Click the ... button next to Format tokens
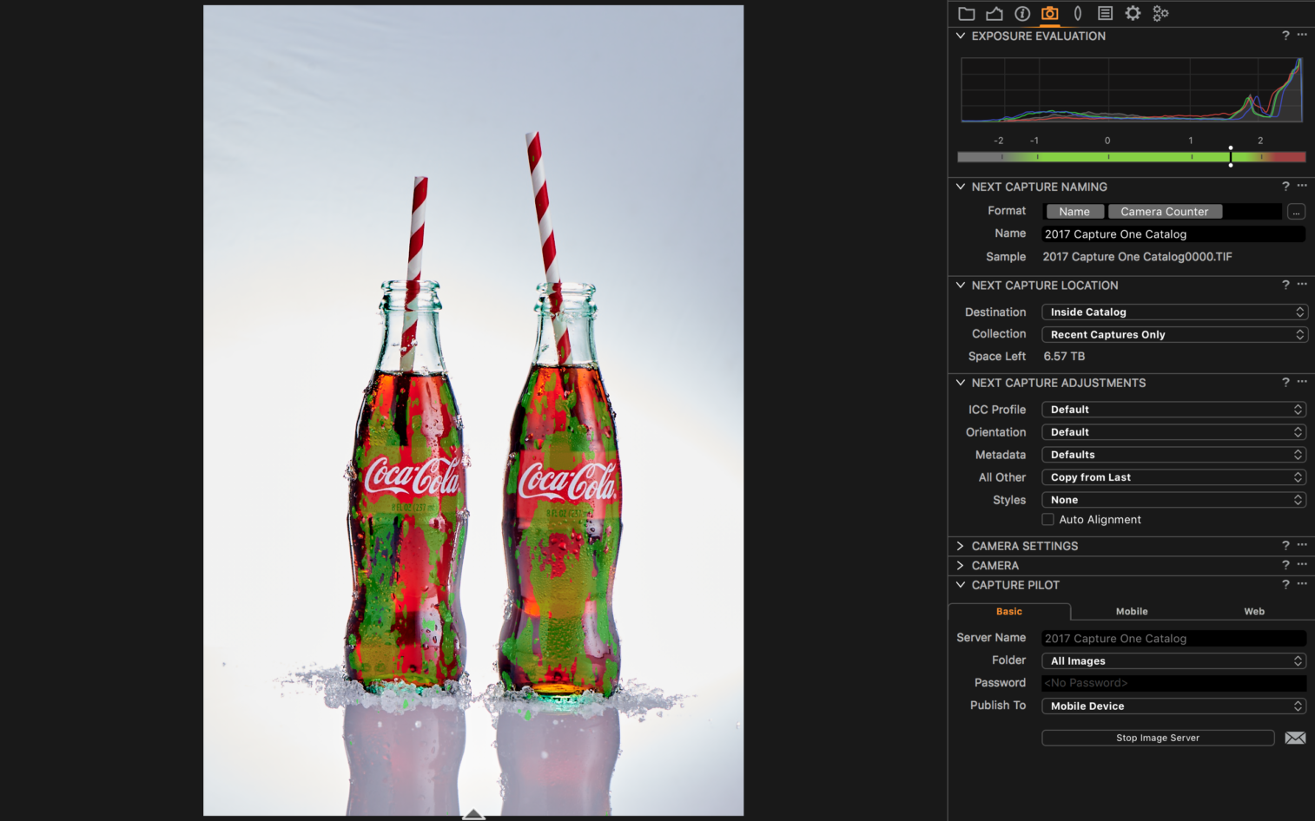The width and height of the screenshot is (1315, 821). [1296, 211]
